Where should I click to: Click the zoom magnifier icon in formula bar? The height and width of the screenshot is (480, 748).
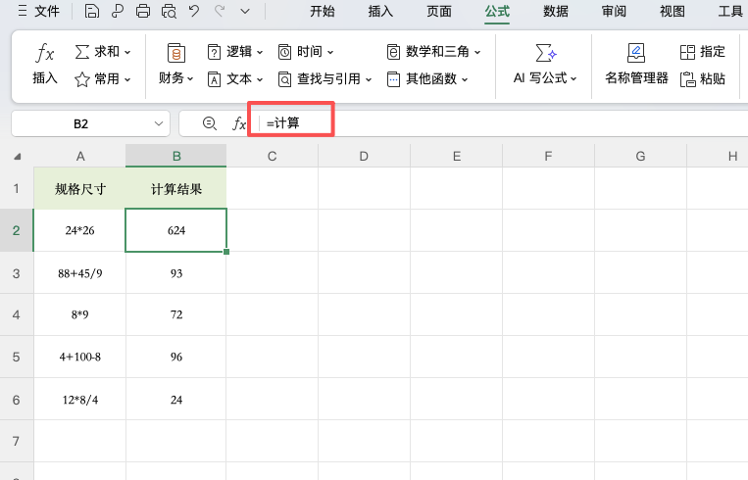[210, 123]
